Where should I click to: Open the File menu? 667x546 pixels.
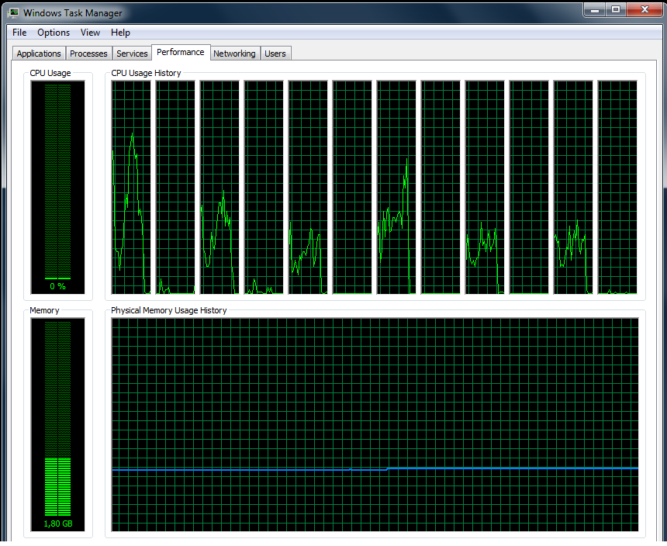19,33
